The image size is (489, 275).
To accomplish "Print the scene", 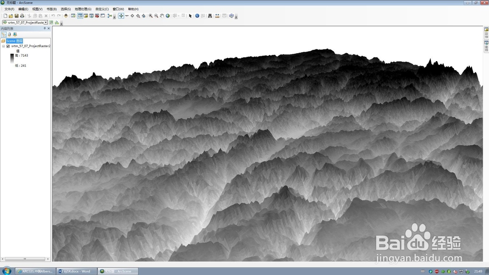I will point(22,16).
